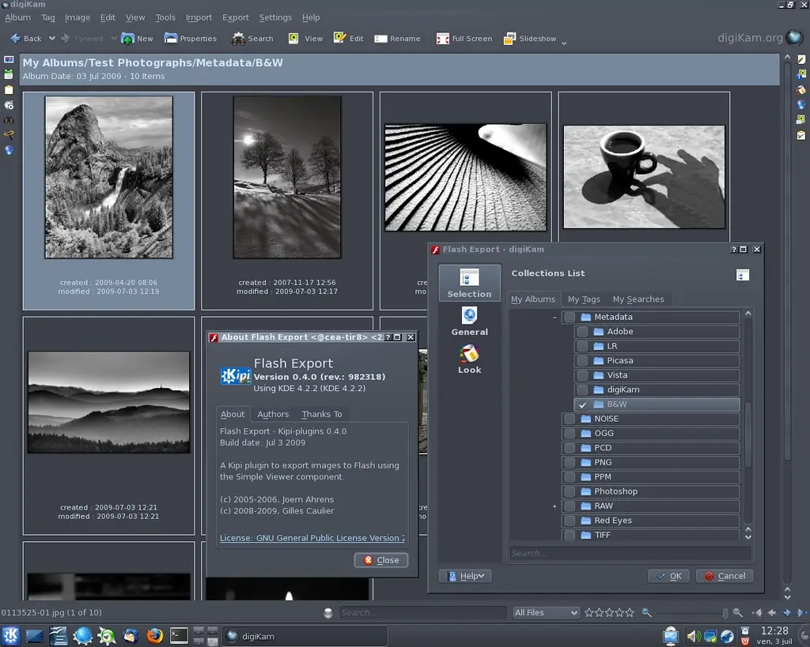The height and width of the screenshot is (647, 810).
Task: Open the All Files filter dropdown
Action: coord(546,612)
